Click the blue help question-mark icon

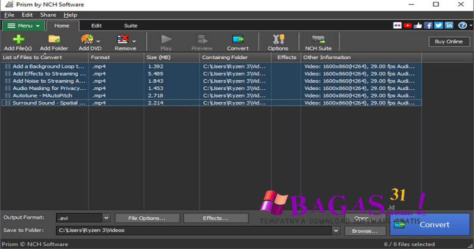click(462, 25)
